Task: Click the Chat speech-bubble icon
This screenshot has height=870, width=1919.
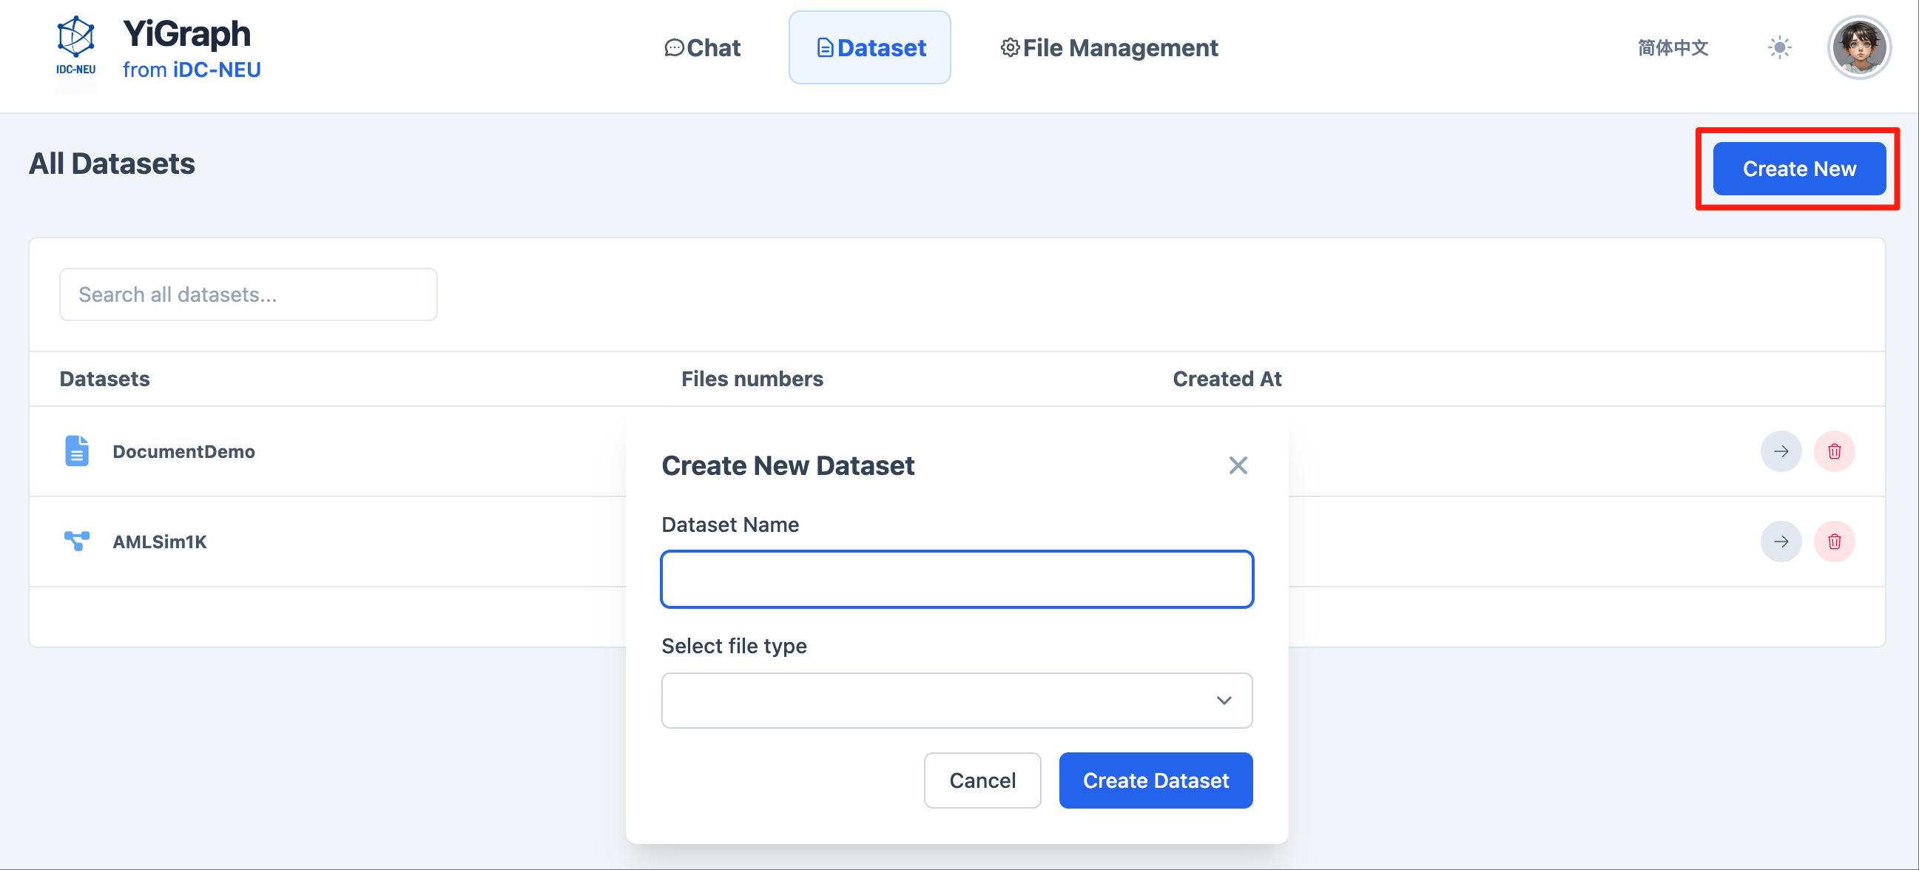Action: click(674, 47)
